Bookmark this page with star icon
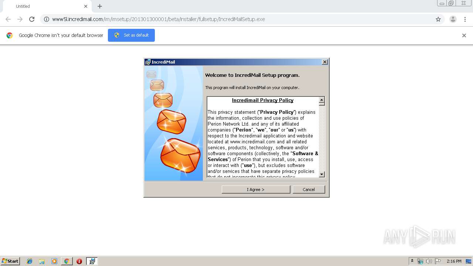The height and width of the screenshot is (266, 473). (438, 19)
